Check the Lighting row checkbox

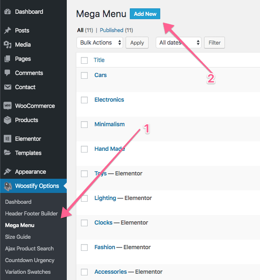pyautogui.click(x=84, y=198)
